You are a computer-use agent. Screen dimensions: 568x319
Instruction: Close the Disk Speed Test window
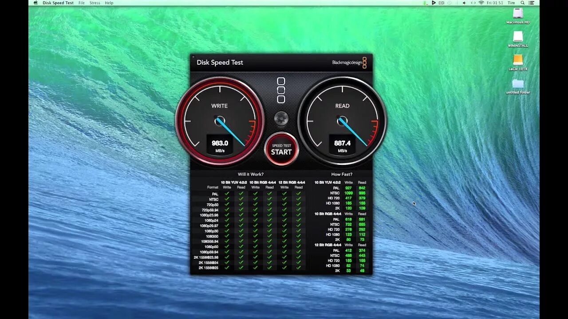coord(193,57)
